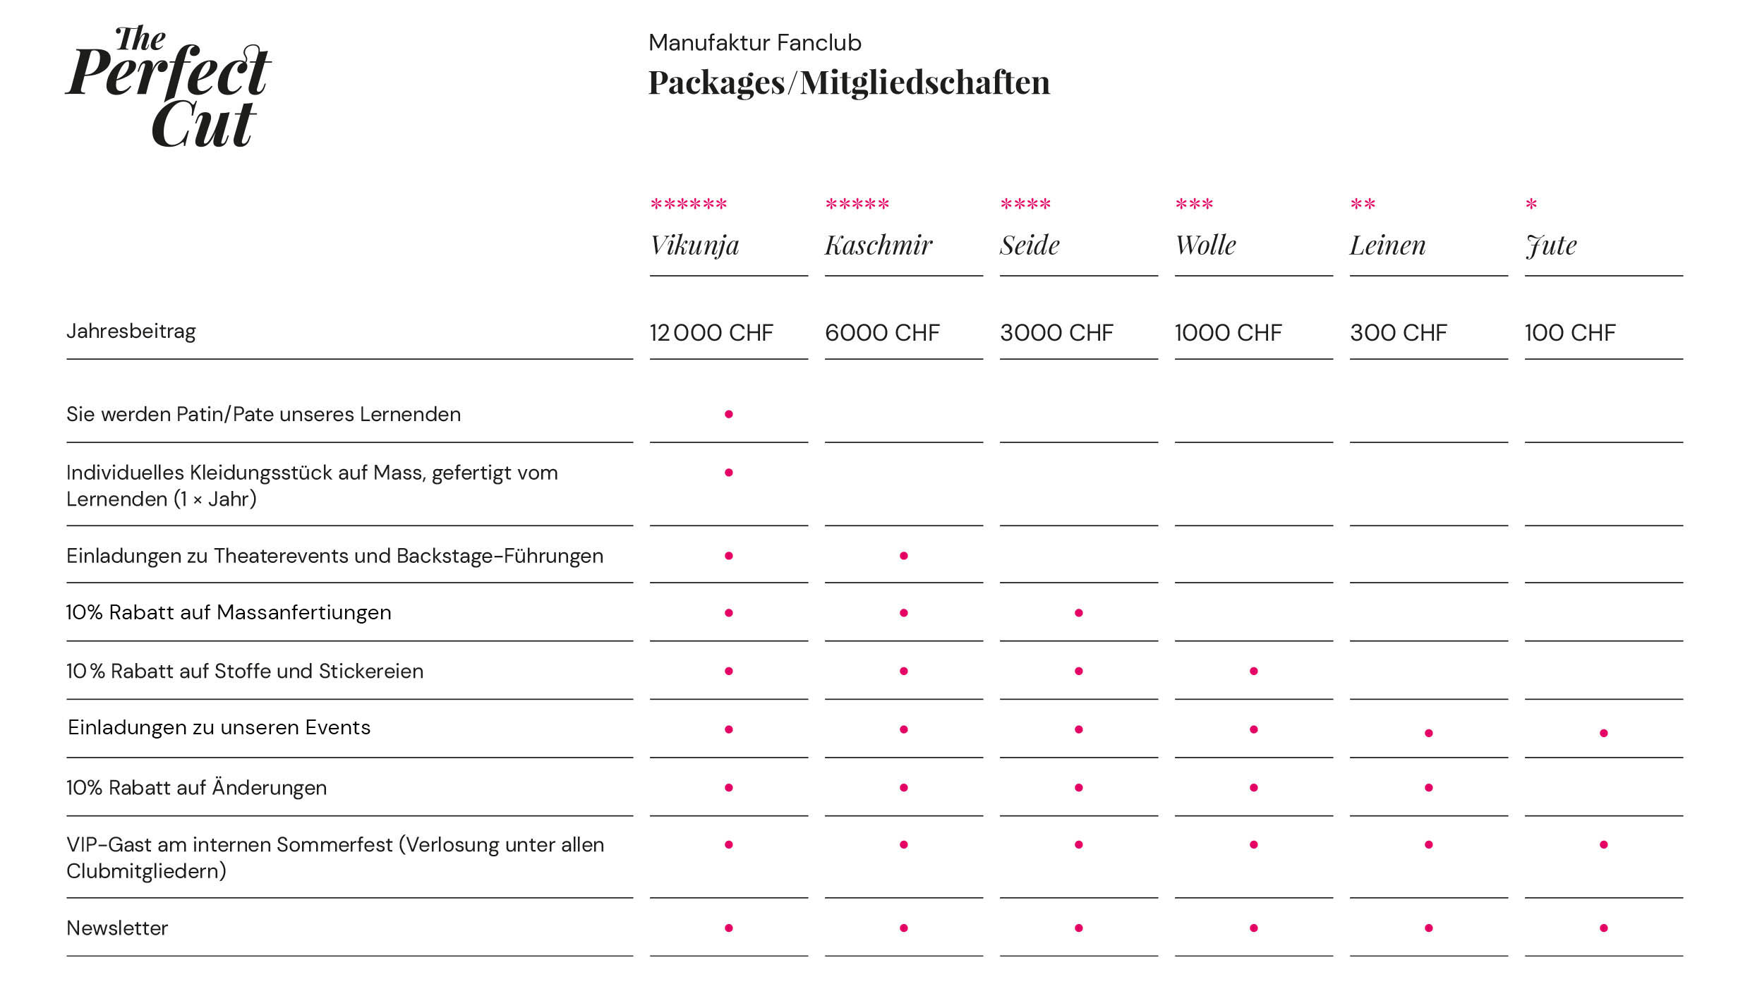Screen dimensions: 1750x984
Task: Click the Jahresbeitrag row label
Action: (131, 331)
